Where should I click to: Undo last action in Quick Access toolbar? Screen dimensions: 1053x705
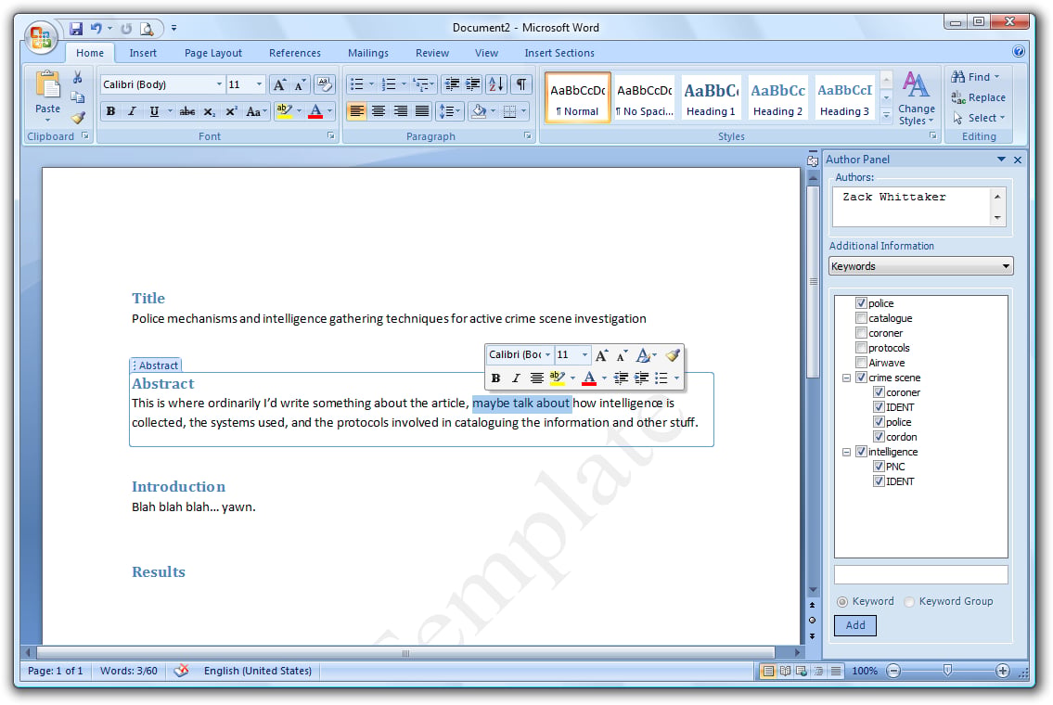[96, 28]
